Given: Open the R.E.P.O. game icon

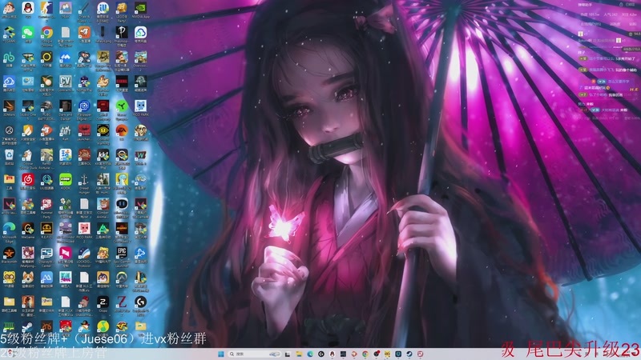Looking at the screenshot, I should pos(46,229).
